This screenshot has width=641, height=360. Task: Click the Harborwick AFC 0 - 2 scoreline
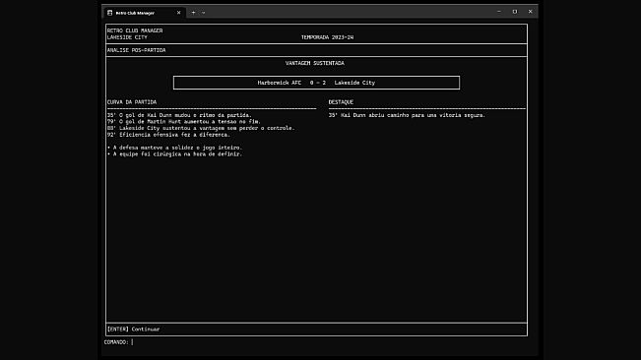[316, 83]
